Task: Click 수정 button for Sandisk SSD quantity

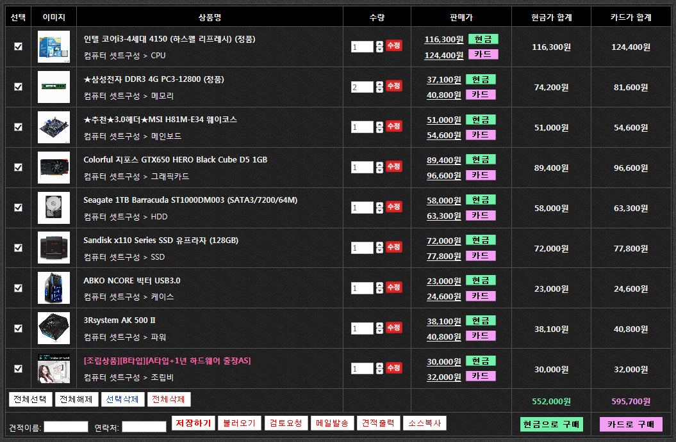Action: (x=394, y=247)
